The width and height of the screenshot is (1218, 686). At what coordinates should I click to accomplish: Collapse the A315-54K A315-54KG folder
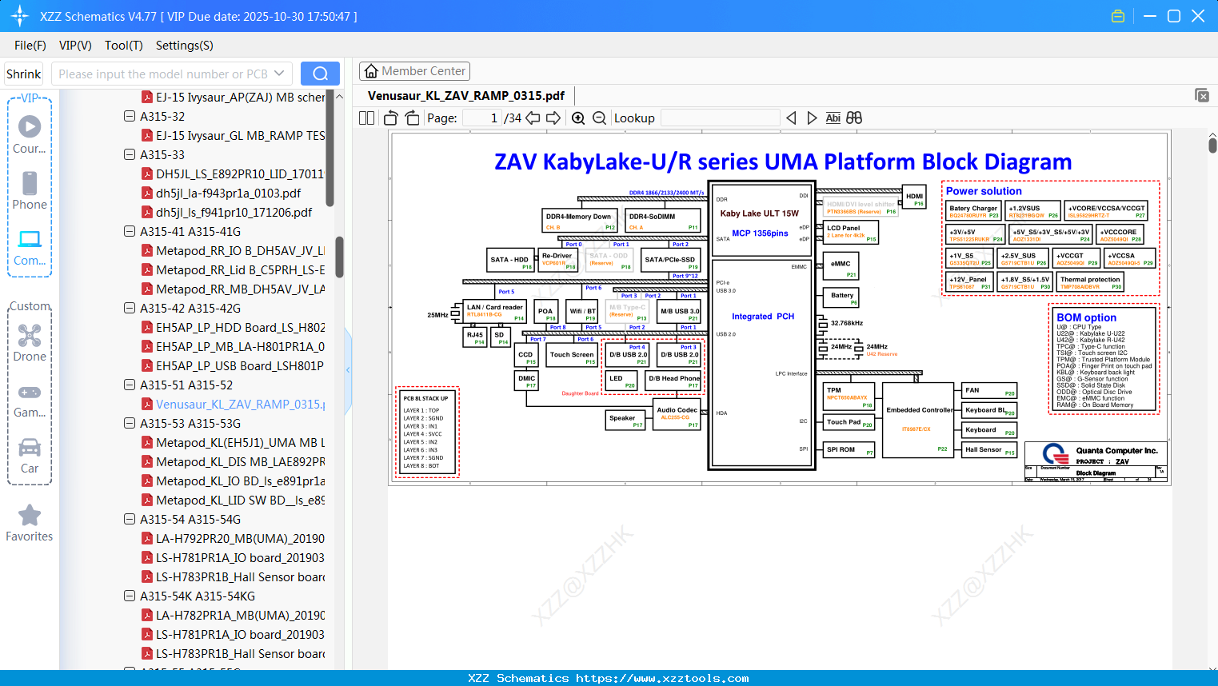[130, 596]
